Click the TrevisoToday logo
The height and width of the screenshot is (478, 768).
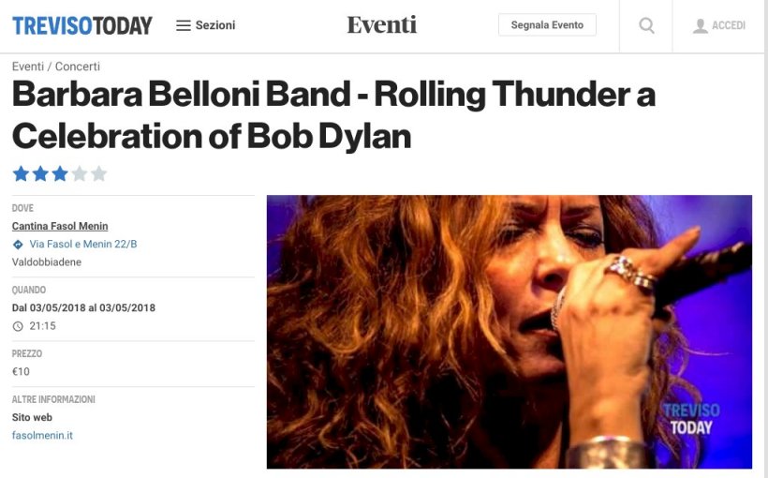(x=82, y=25)
